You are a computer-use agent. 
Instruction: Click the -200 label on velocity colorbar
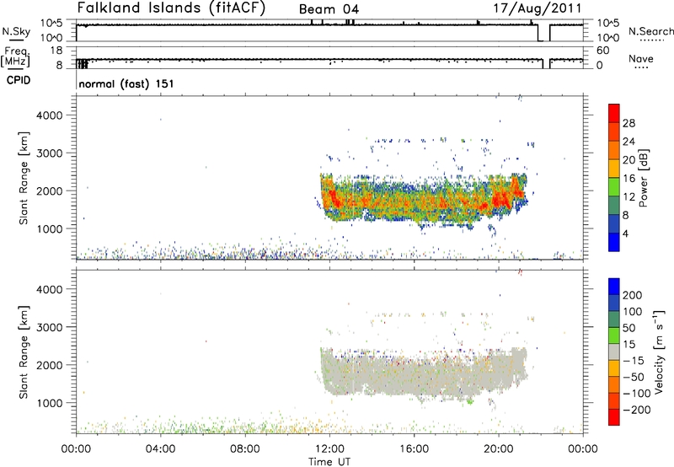coord(637,410)
